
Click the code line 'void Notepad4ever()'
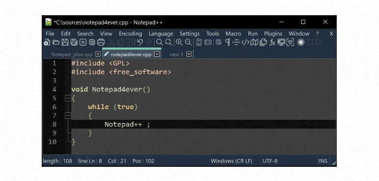click(110, 90)
